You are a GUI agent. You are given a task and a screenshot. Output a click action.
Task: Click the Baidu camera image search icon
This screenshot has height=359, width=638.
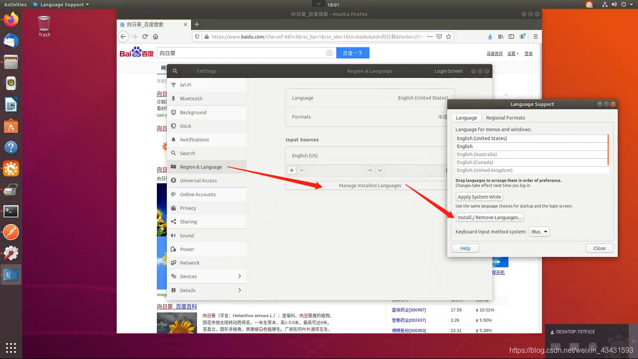[x=329, y=53]
